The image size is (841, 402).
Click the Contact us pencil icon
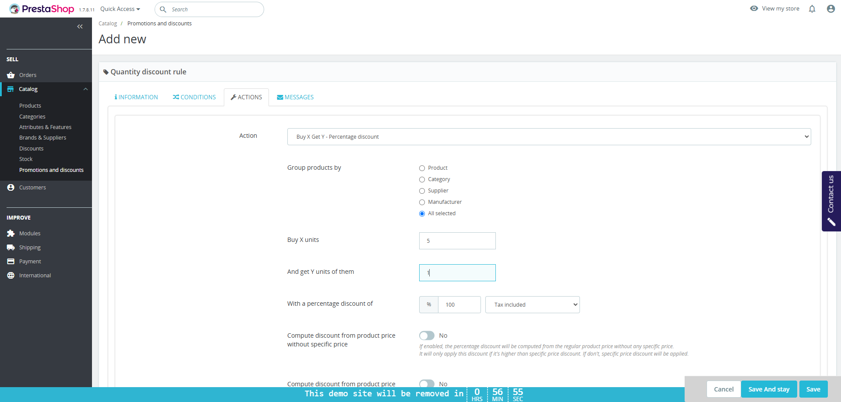coord(831,222)
